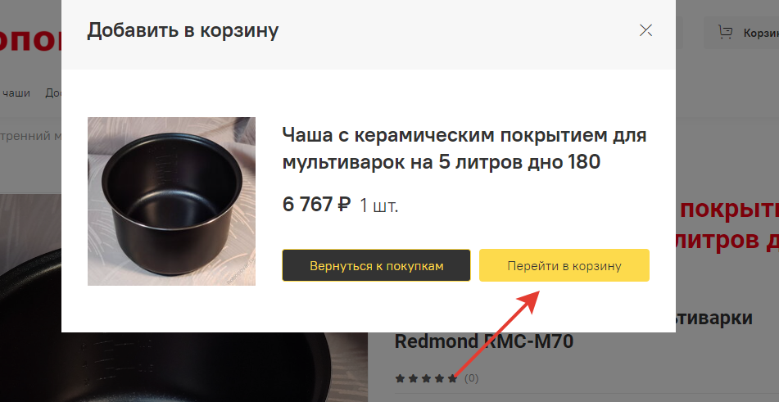Image resolution: width=779 pixels, height=402 pixels.
Task: Click the Redmond RMC-M70 heading
Action: click(x=484, y=341)
